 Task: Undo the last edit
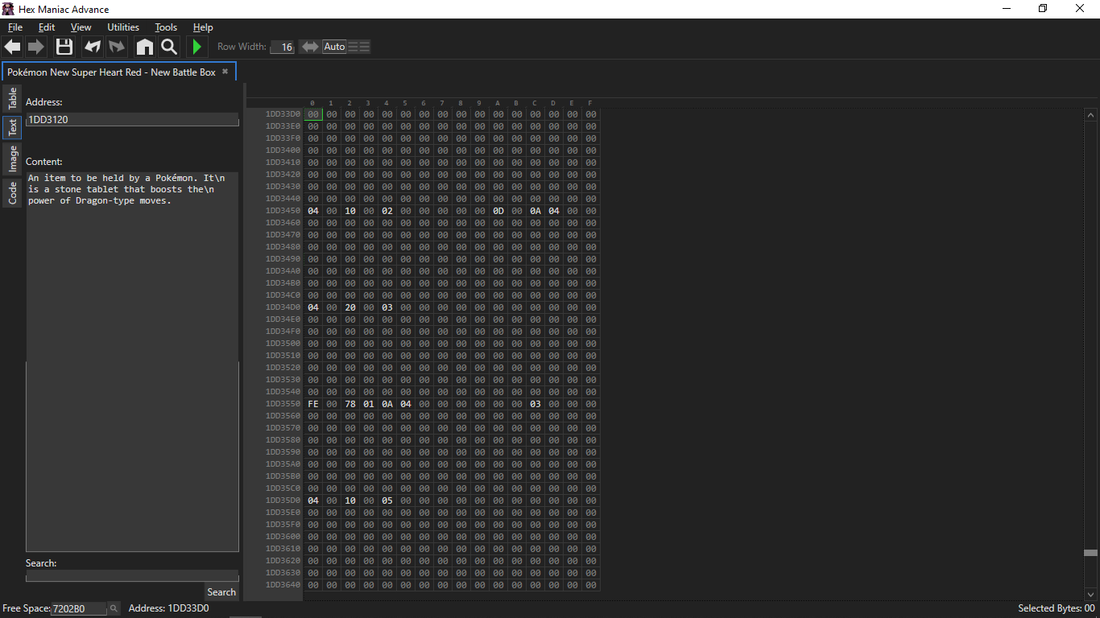tap(93, 47)
